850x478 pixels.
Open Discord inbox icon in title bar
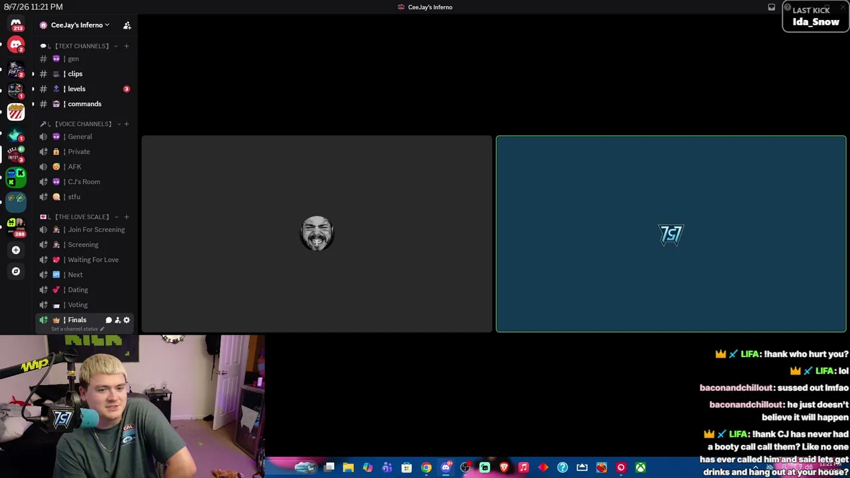pos(772,7)
